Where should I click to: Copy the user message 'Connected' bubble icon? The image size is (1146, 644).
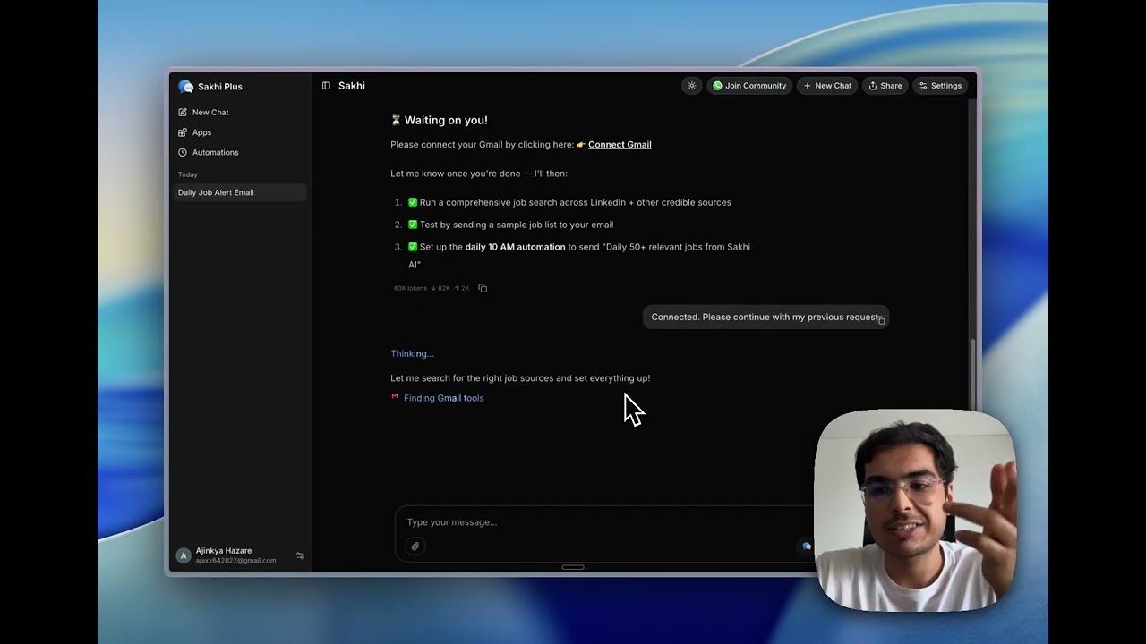click(x=881, y=320)
